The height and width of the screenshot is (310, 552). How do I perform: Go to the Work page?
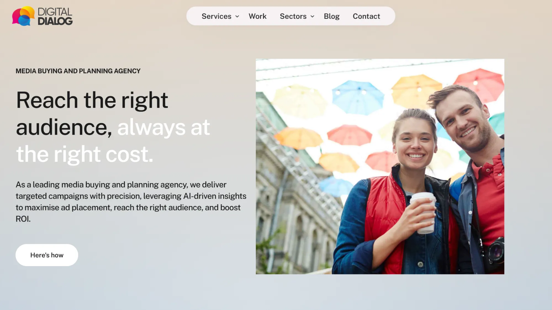point(257,16)
